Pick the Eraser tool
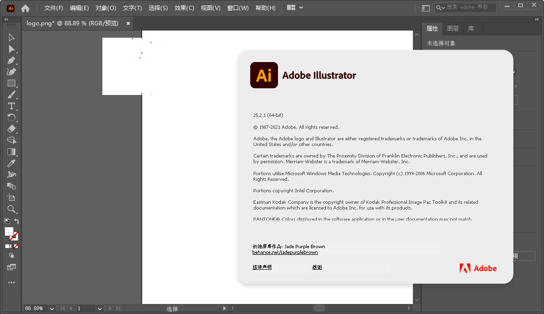Image resolution: width=544 pixels, height=314 pixels. pos(11,129)
